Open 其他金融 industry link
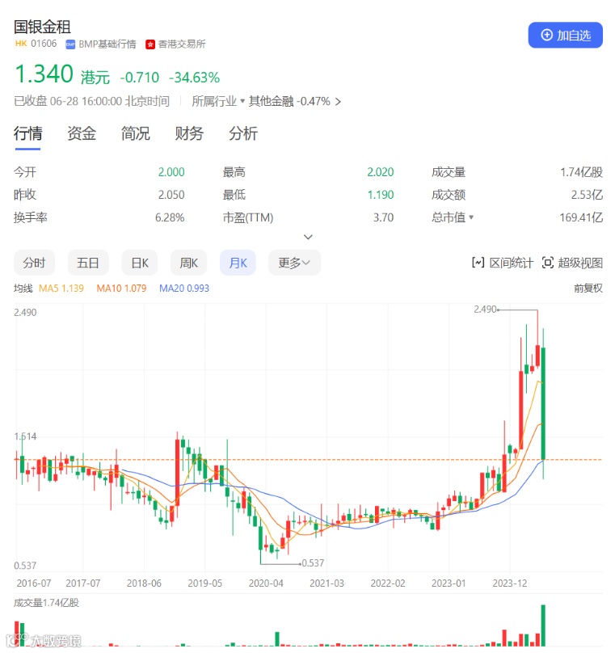The image size is (615, 653). (271, 101)
